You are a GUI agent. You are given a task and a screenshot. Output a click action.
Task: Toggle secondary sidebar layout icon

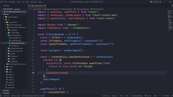coord(157,2)
